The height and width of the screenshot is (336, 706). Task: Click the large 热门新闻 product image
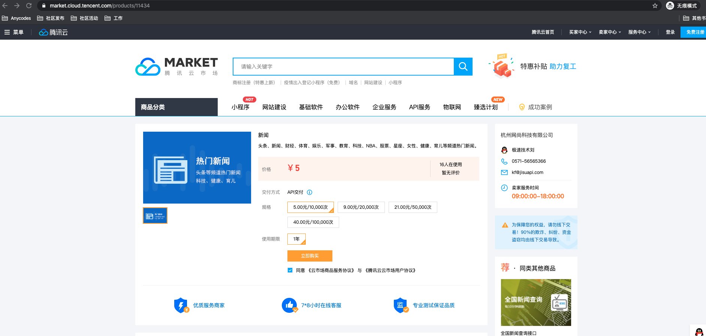[x=197, y=168]
